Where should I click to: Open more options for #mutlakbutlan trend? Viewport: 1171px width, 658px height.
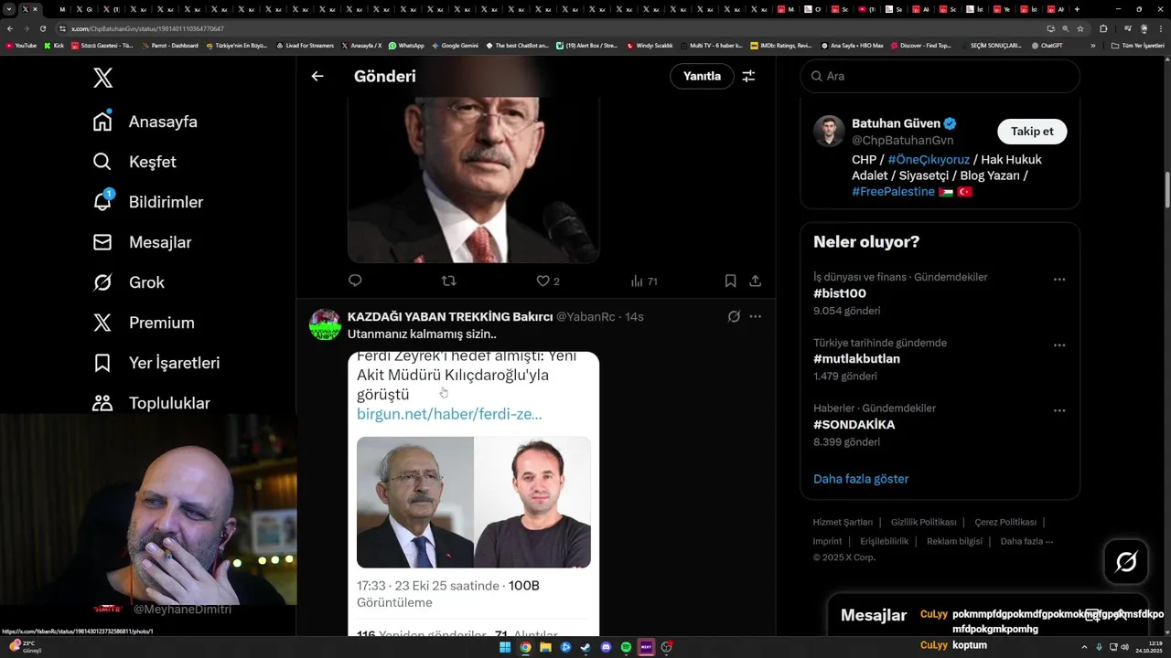tap(1059, 345)
